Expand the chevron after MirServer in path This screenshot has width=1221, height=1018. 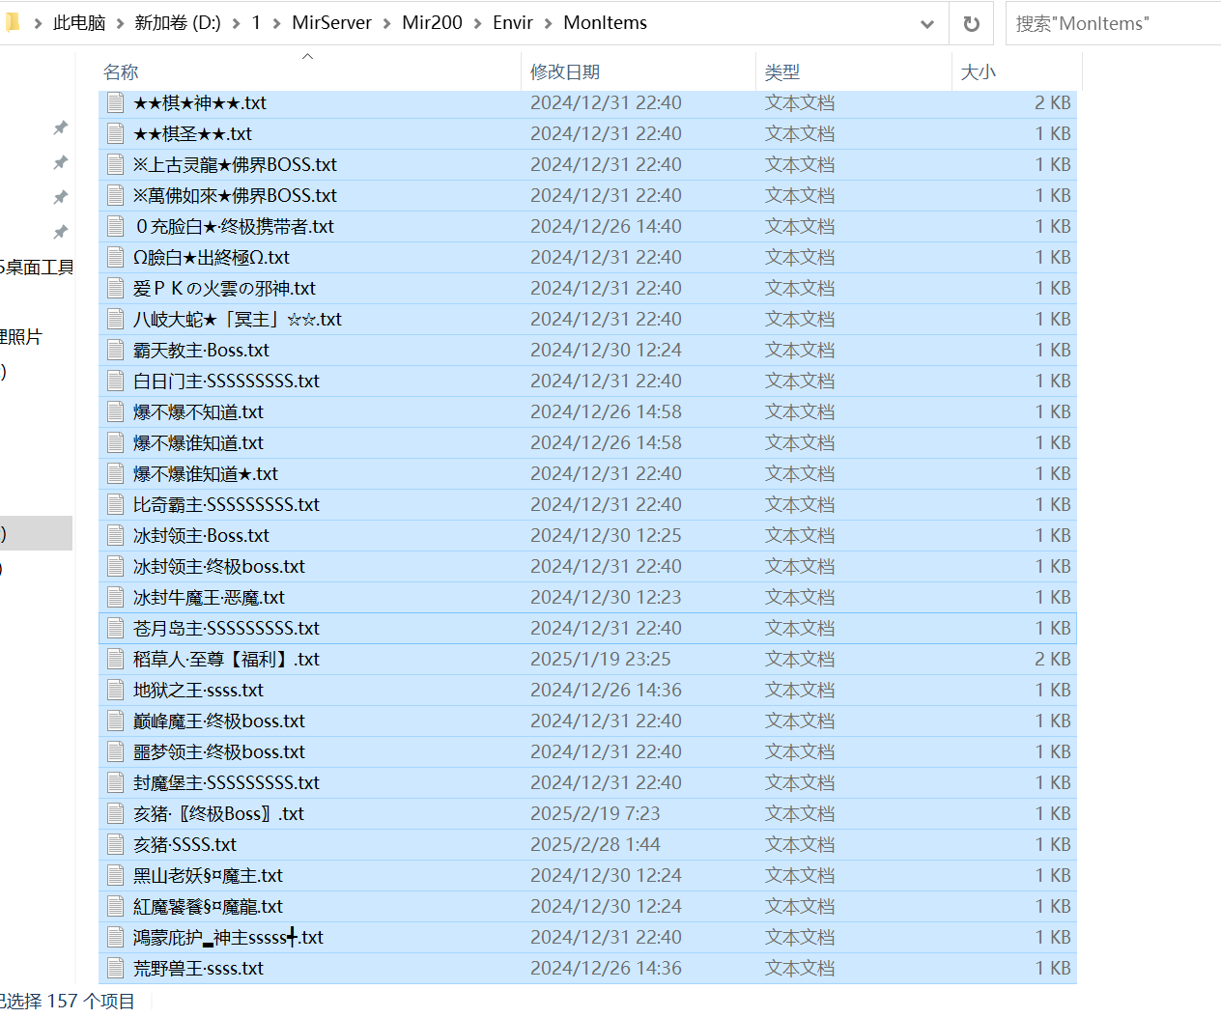pyautogui.click(x=386, y=23)
